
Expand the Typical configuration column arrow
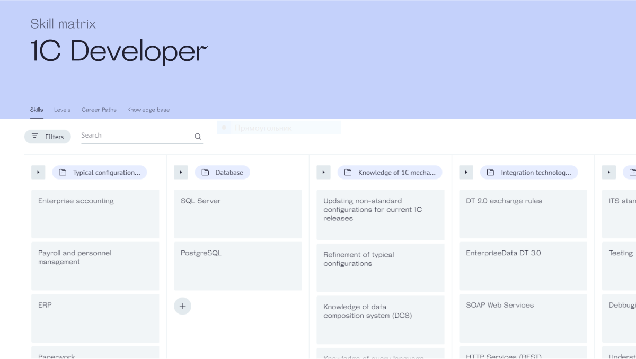38,172
